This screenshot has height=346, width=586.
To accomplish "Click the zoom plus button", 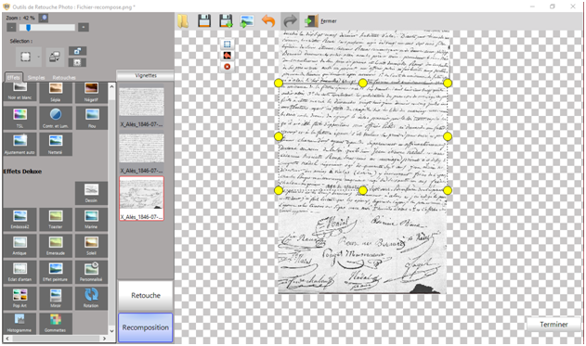I will pyautogui.click(x=83, y=27).
